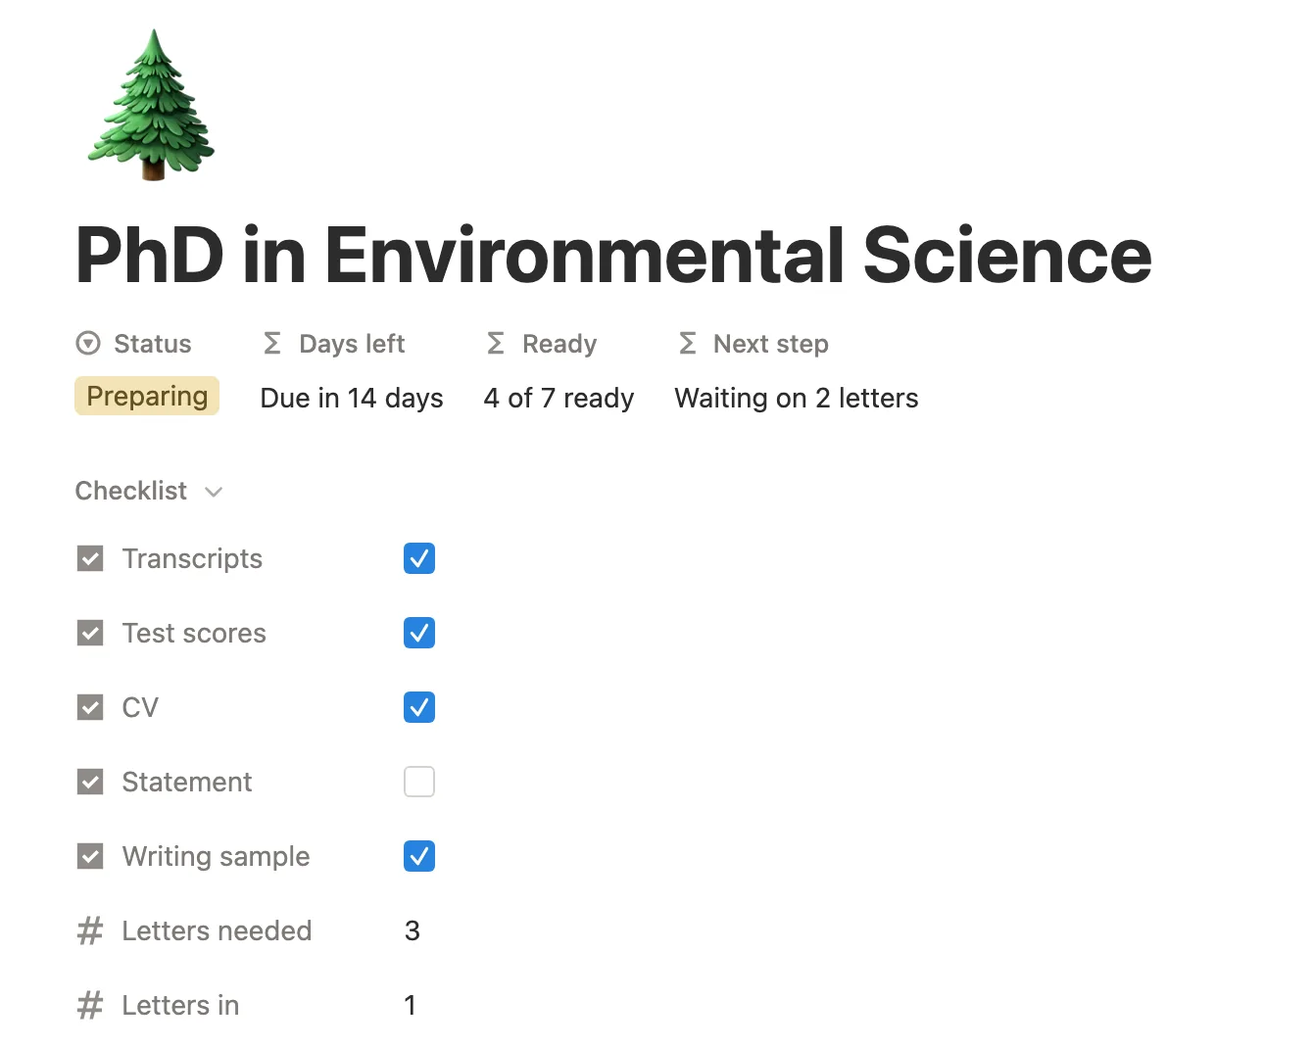Edit the Letters in value 1
Viewport: 1313px width, 1048px height.
point(411,1005)
